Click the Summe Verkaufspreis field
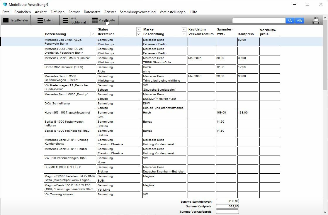328x215 pixels. 227,212
